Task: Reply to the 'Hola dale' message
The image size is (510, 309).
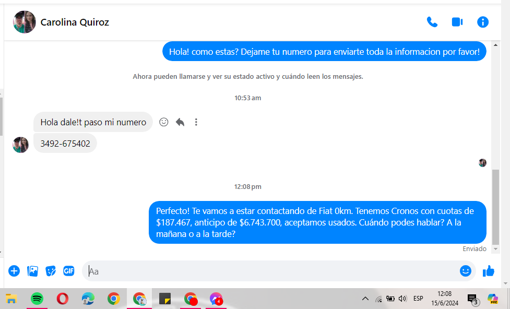Action: pyautogui.click(x=180, y=122)
